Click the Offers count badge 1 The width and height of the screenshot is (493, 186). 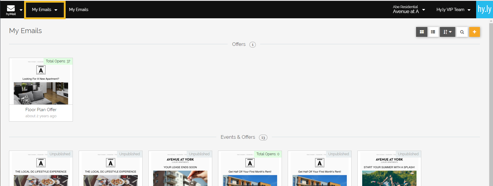253,45
